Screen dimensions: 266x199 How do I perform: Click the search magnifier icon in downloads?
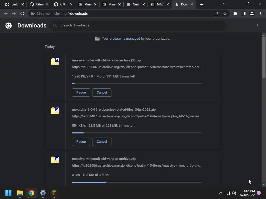(55, 26)
